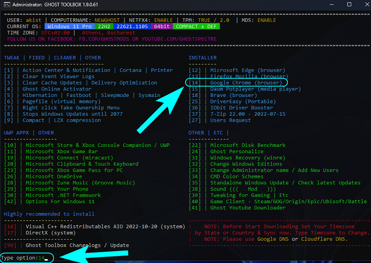Click Standalone Windows Update text
The image size is (371, 263).
pos(249,183)
